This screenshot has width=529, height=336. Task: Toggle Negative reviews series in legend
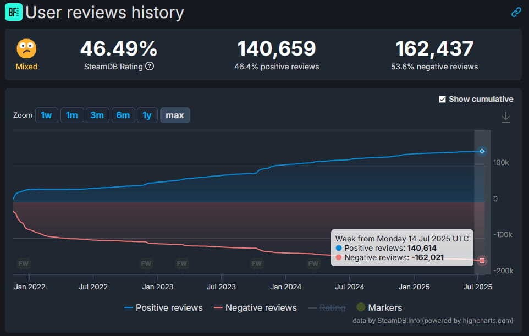click(255, 308)
